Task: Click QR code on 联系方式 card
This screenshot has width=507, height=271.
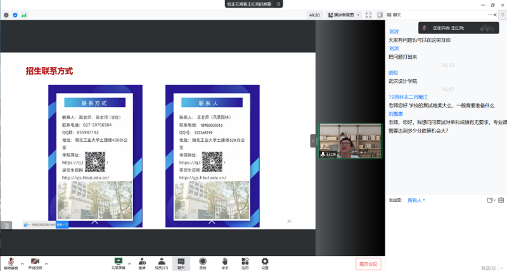Action: point(95,162)
